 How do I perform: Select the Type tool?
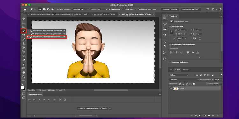[x=24, y=56]
